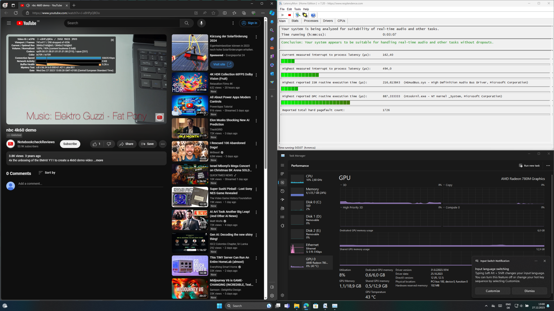Open Task Manager Startup apps sidebar icon

click(x=282, y=200)
